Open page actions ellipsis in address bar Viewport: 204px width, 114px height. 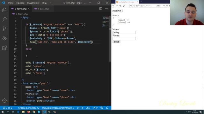coord(164,6)
